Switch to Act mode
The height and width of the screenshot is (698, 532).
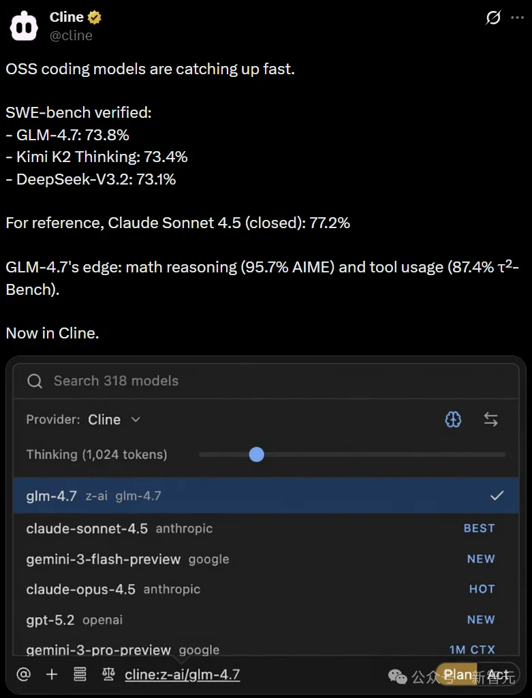499,674
